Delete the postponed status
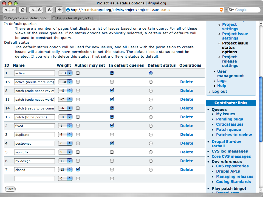The width and height of the screenshot is (263, 197). click(187, 143)
